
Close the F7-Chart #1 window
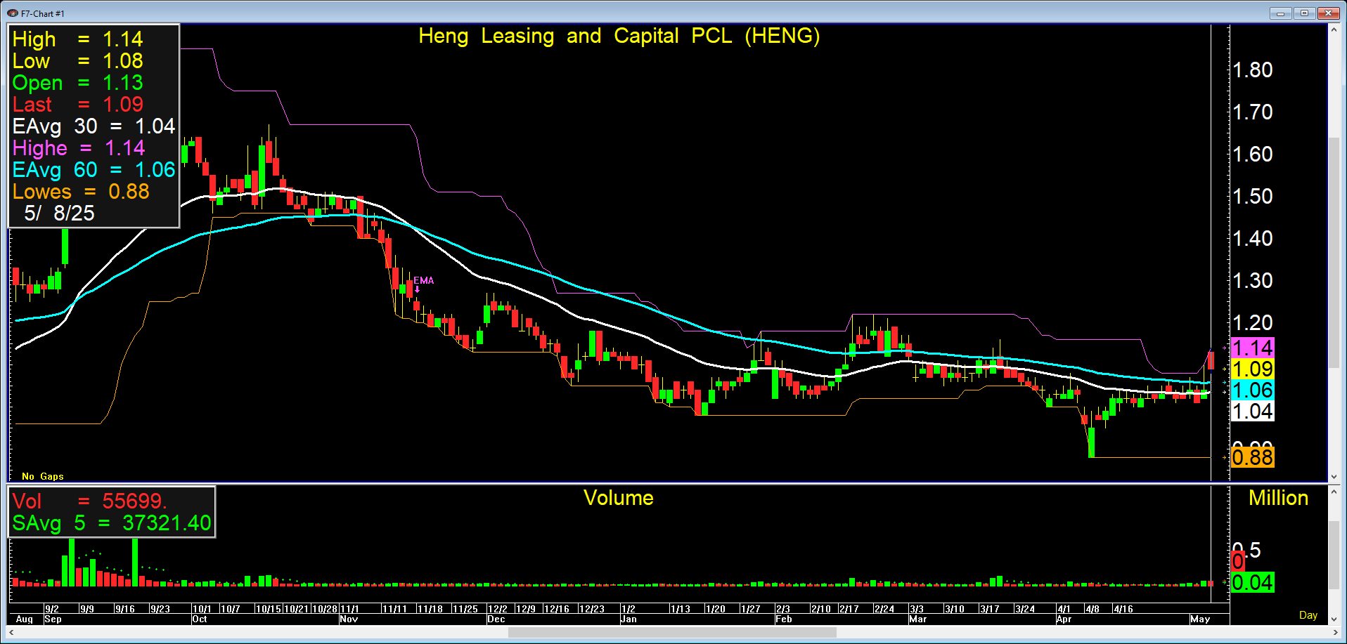1328,13
